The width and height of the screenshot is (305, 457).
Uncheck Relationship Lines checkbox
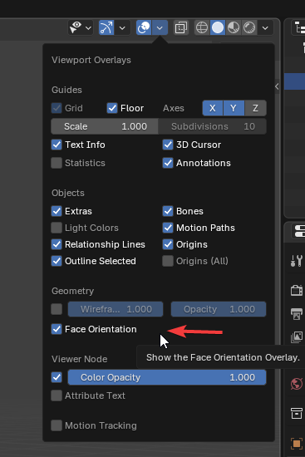point(57,244)
